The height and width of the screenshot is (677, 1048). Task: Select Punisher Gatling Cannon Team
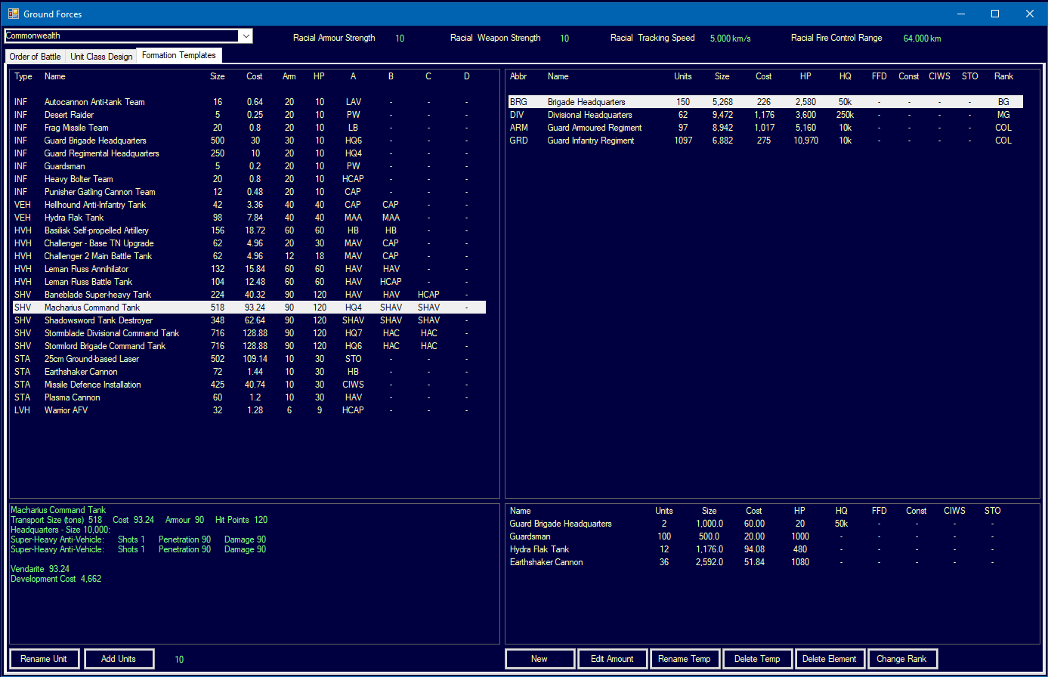coord(249,192)
